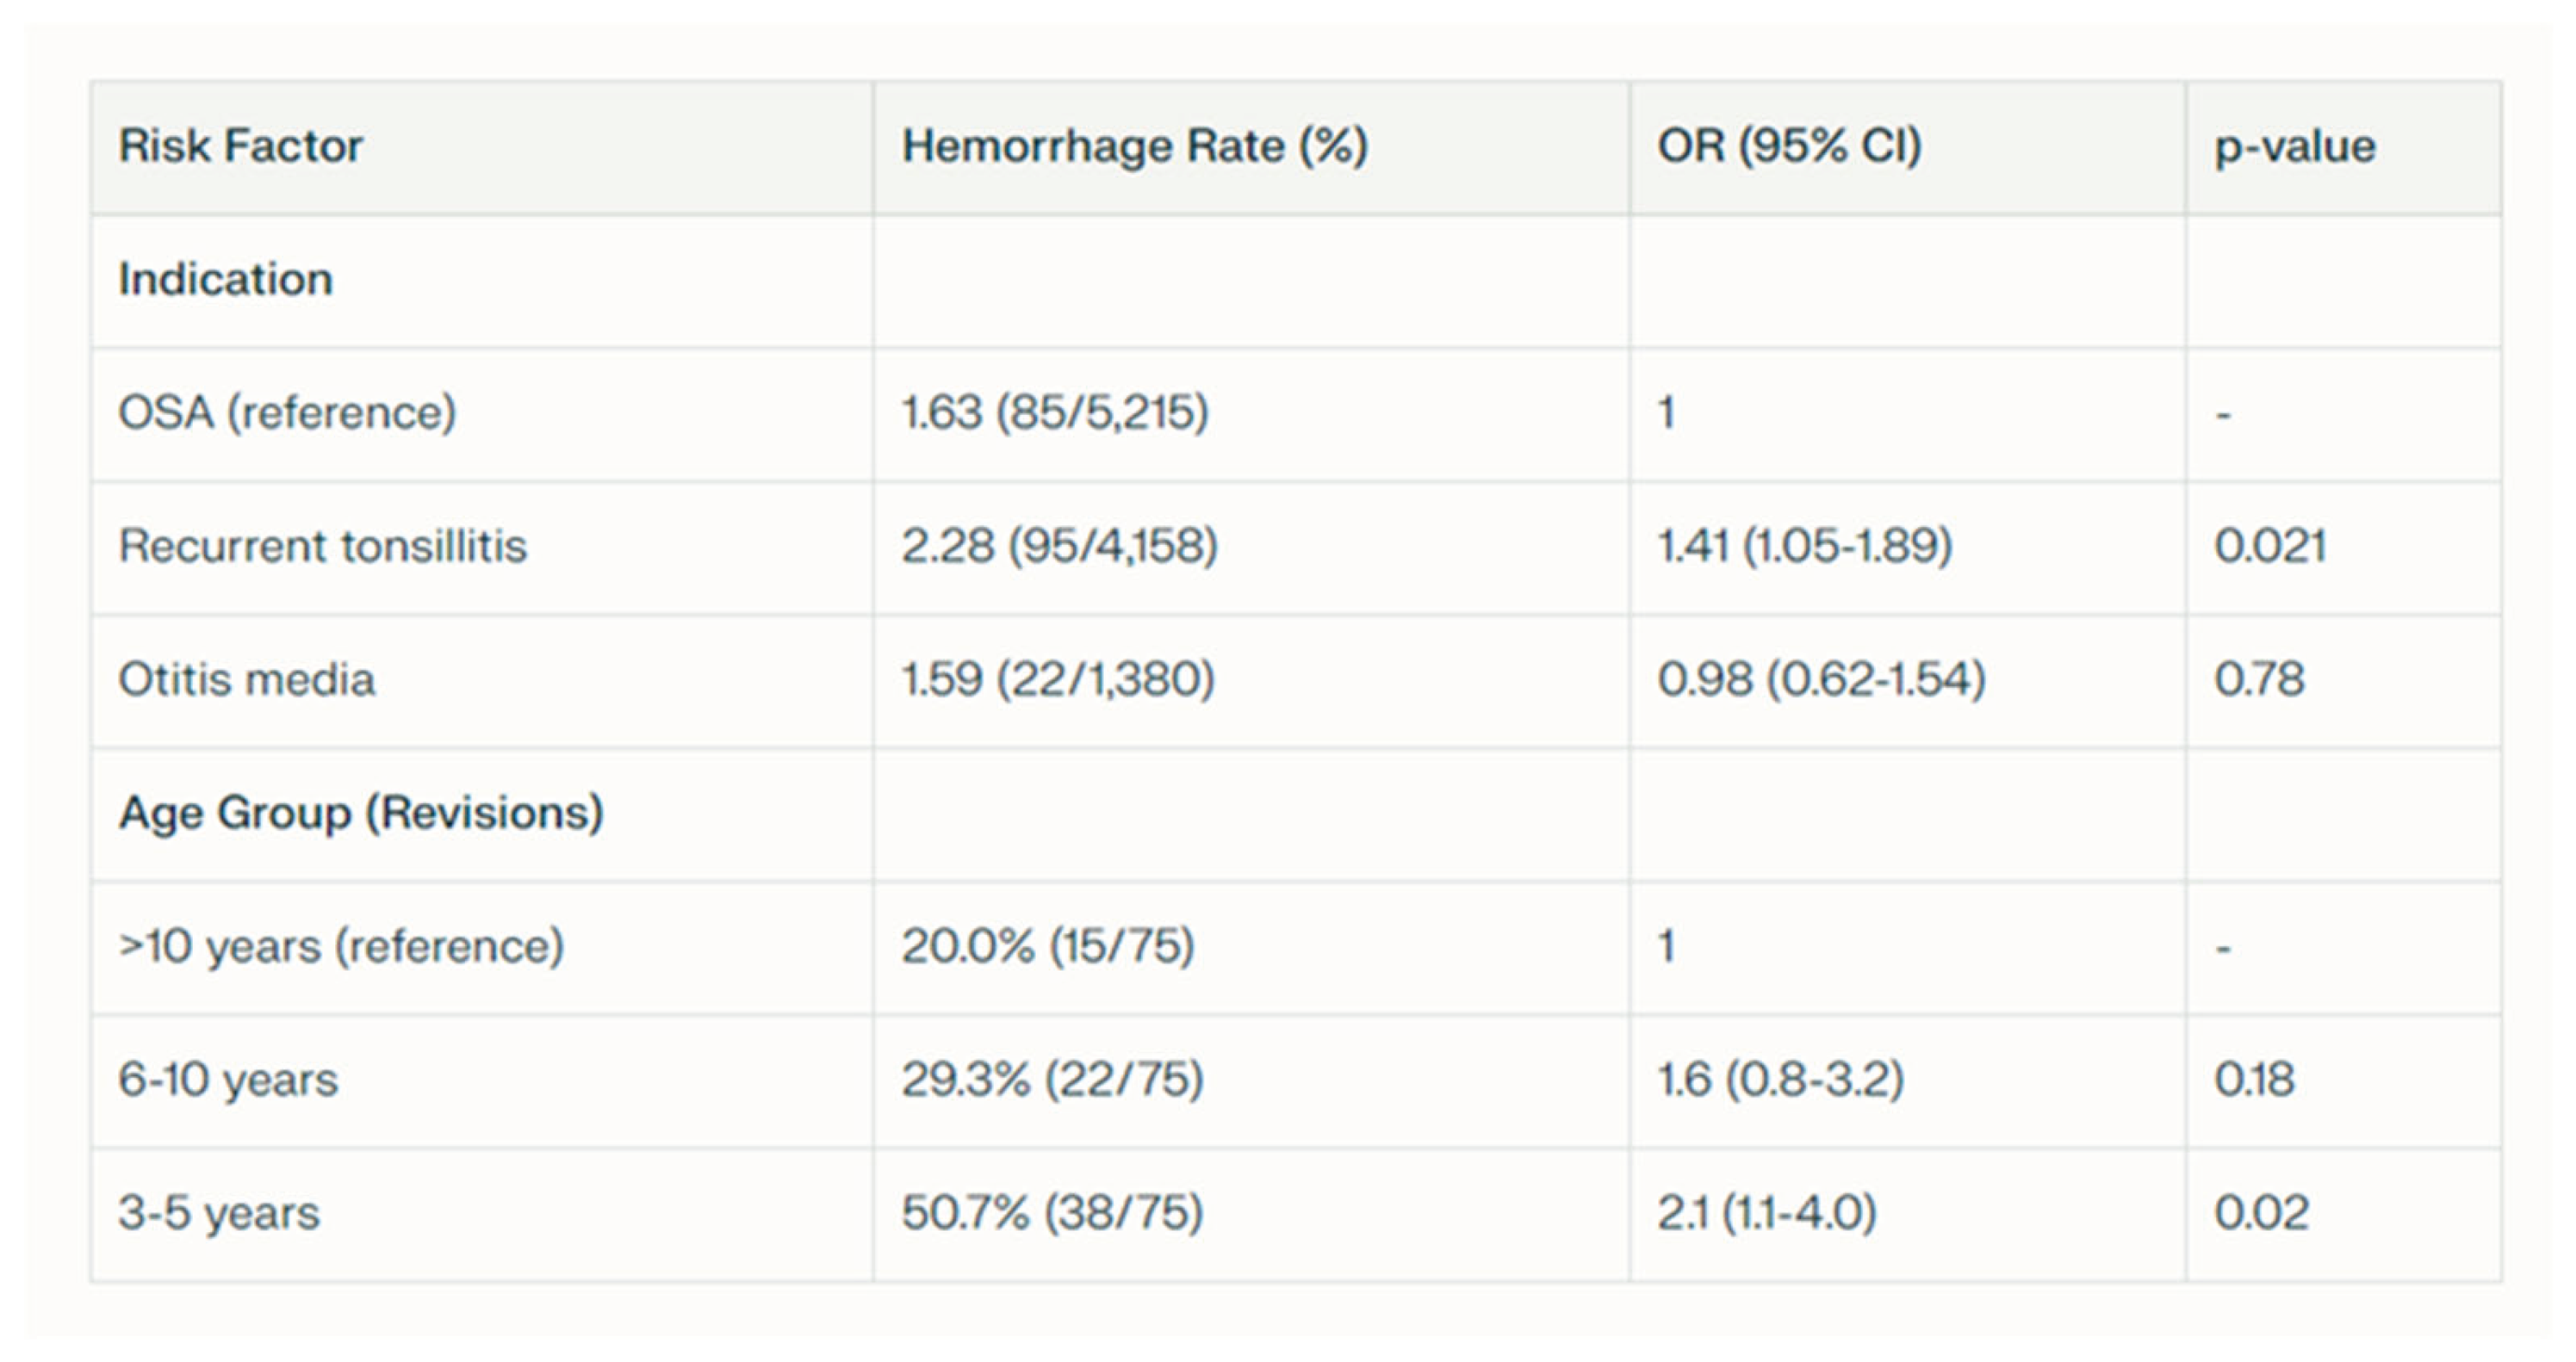
Task: Select the OSA (reference) row label
Action: click(287, 412)
